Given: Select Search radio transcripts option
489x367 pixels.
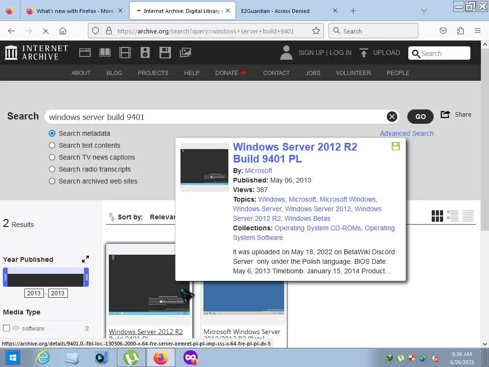Looking at the screenshot, I should [52, 169].
